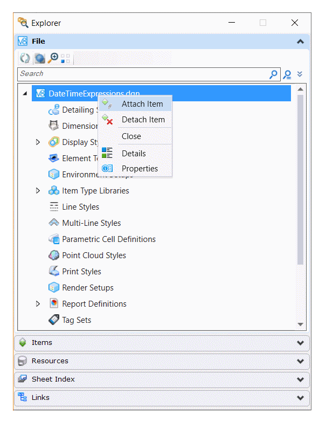Image resolution: width=326 pixels, height=422 pixels.
Task: Expand the Items section
Action: 300,343
